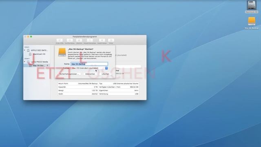Click the Name text field
The width and height of the screenshot is (261, 147).
point(89,64)
